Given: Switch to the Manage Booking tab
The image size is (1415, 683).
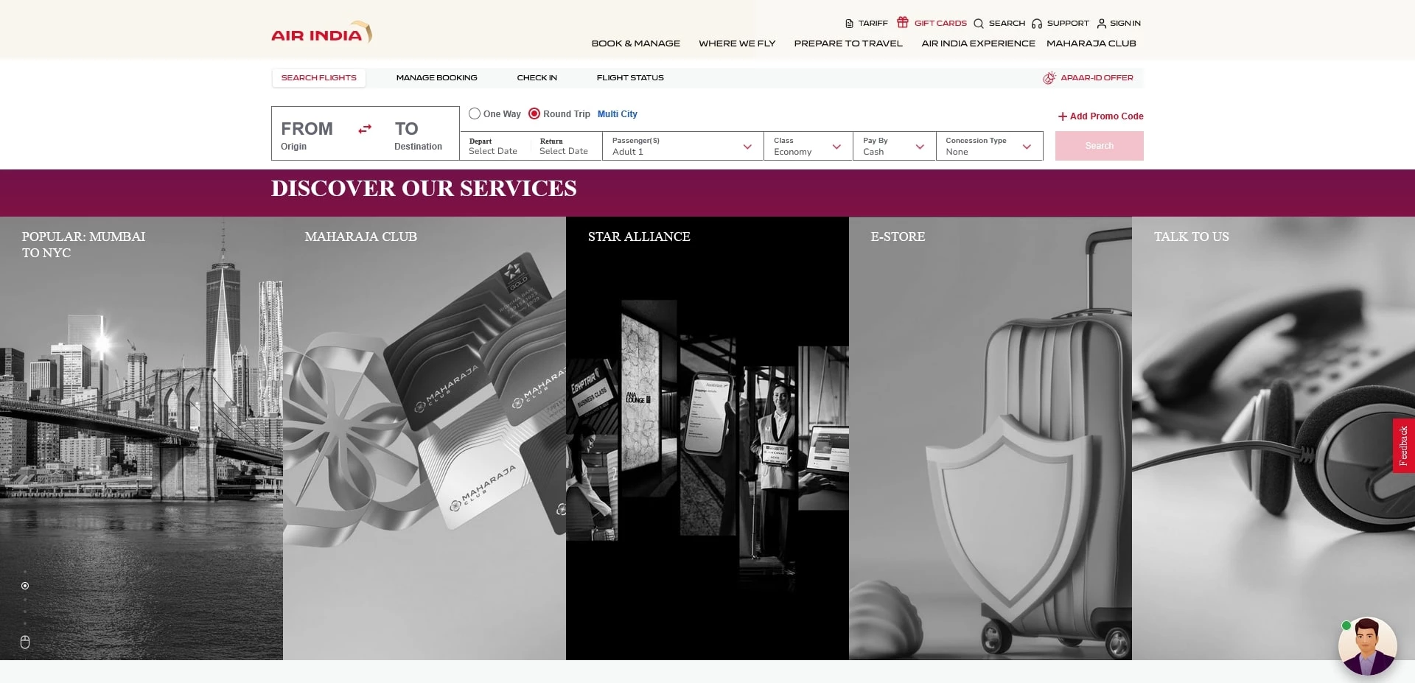Looking at the screenshot, I should [436, 78].
